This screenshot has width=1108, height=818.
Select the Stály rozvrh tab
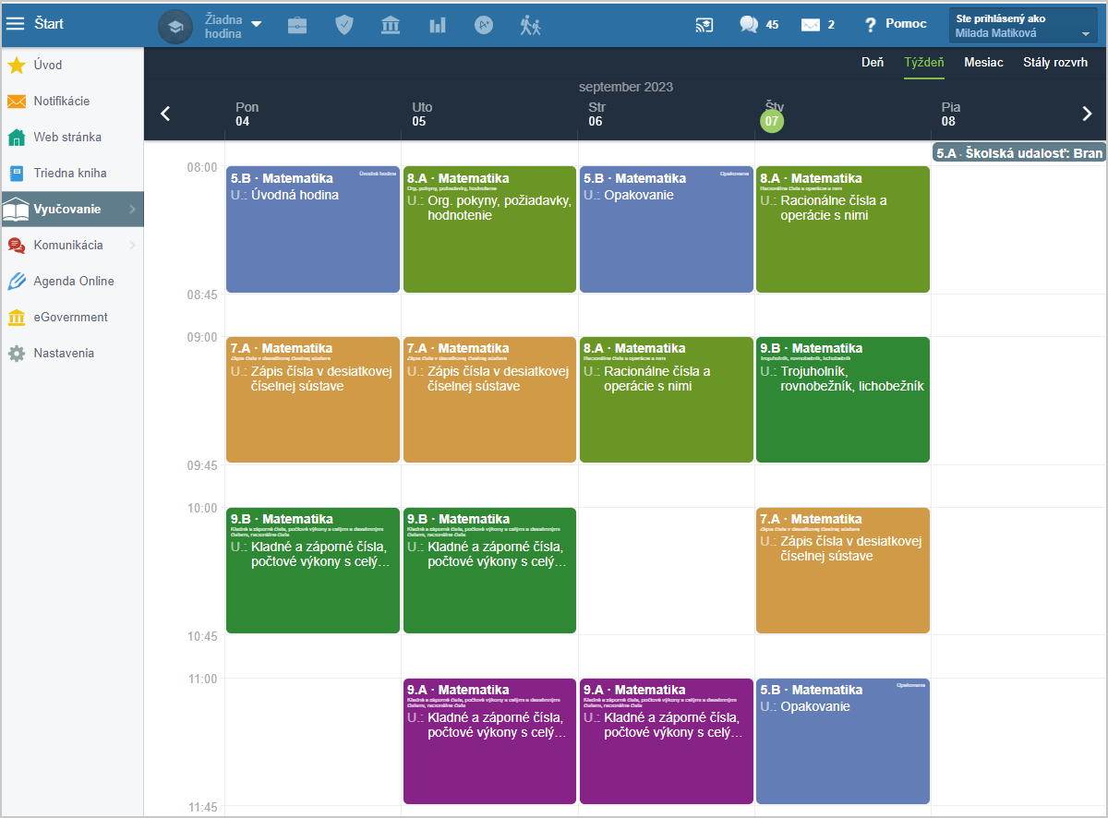pyautogui.click(x=1054, y=63)
